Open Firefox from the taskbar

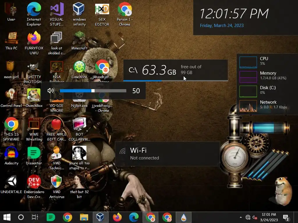pyautogui.click(x=117, y=217)
